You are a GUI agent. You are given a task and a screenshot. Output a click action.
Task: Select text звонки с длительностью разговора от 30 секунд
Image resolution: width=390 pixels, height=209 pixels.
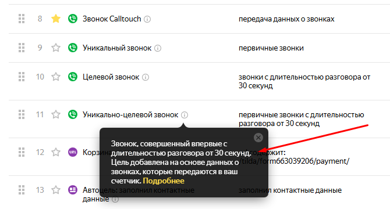coord(304,81)
